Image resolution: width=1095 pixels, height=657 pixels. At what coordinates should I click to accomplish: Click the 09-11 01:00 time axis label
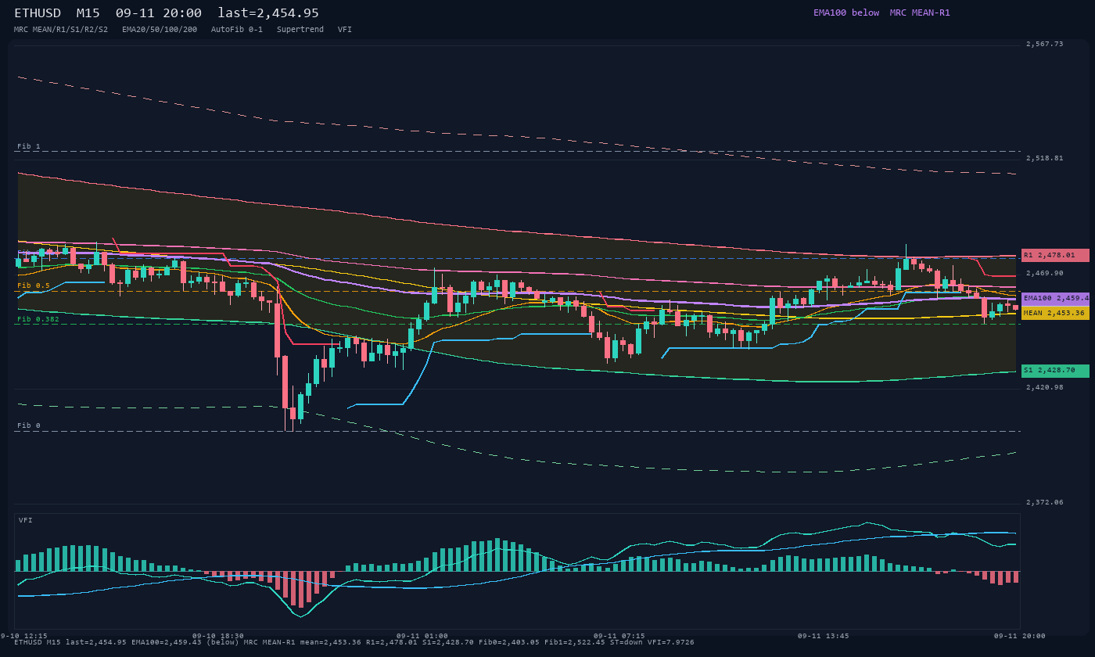pyautogui.click(x=422, y=636)
